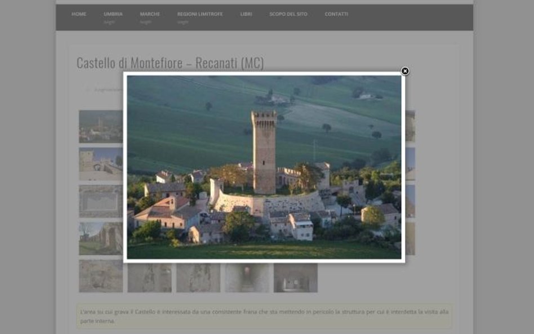The image size is (534, 334).
Task: Open thumbnail of castle wall under blue sky
Action: click(x=101, y=164)
